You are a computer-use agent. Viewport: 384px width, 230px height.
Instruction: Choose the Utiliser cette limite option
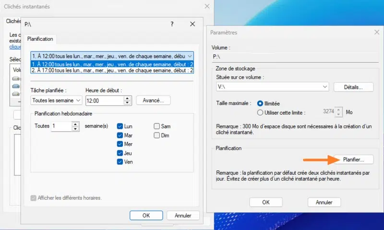(x=261, y=112)
